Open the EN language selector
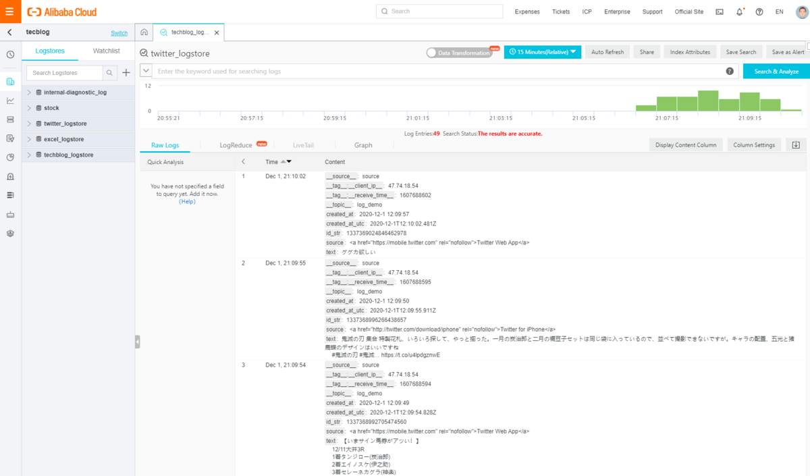The height and width of the screenshot is (476, 810). (780, 11)
